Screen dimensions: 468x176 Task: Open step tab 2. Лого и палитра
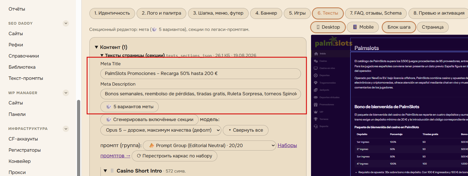pyautogui.click(x=161, y=13)
